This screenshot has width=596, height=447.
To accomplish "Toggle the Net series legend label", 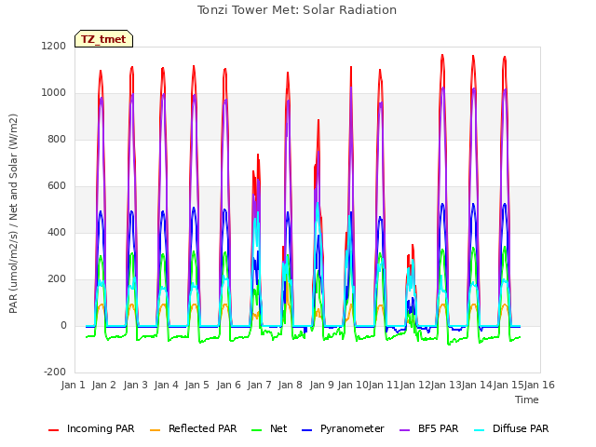I will click(x=278, y=428).
